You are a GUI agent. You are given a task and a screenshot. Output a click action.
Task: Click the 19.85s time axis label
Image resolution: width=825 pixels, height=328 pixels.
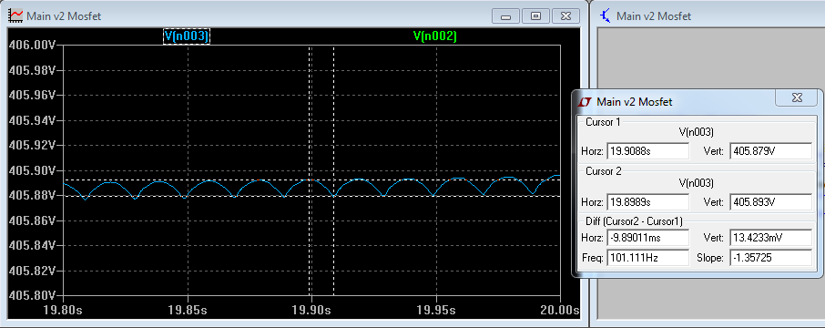[188, 310]
